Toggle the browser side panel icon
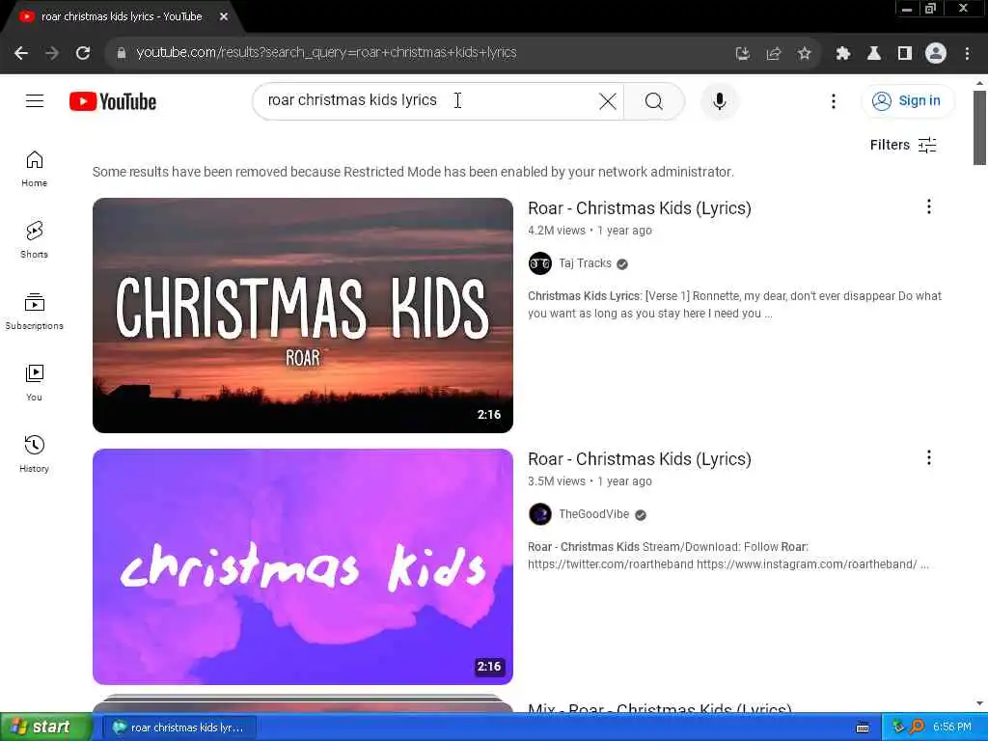Screen dimensions: 988x741 click(x=905, y=54)
